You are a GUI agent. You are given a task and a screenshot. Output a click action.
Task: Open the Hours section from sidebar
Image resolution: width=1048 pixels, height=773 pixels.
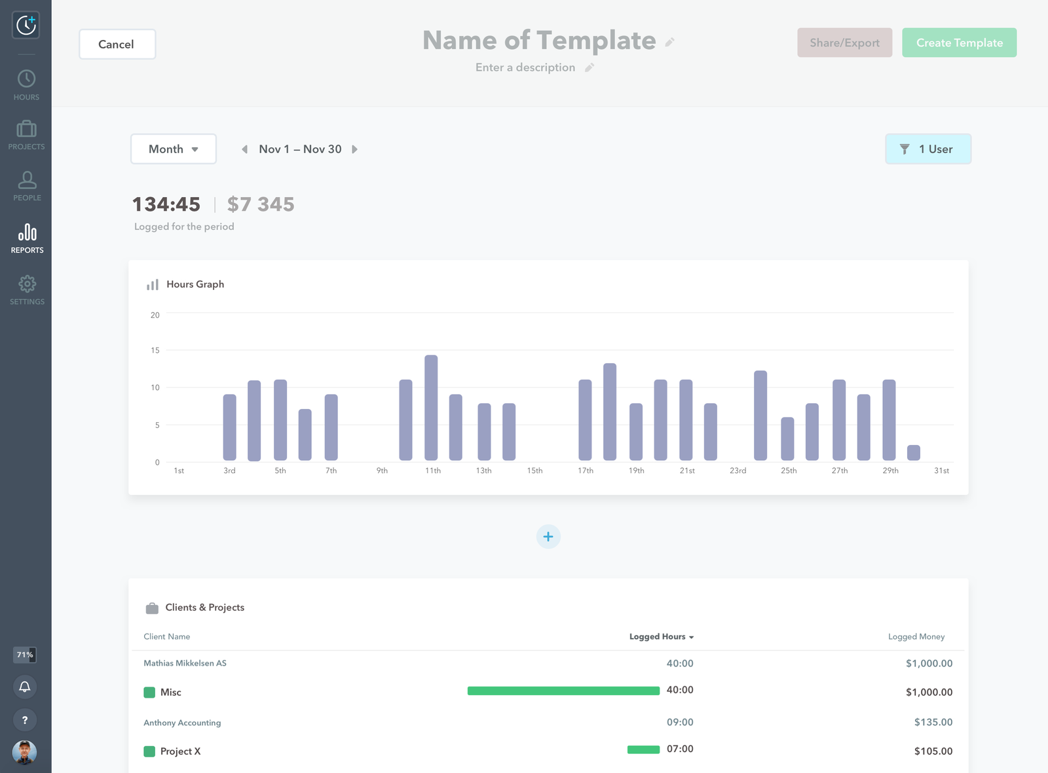(26, 83)
